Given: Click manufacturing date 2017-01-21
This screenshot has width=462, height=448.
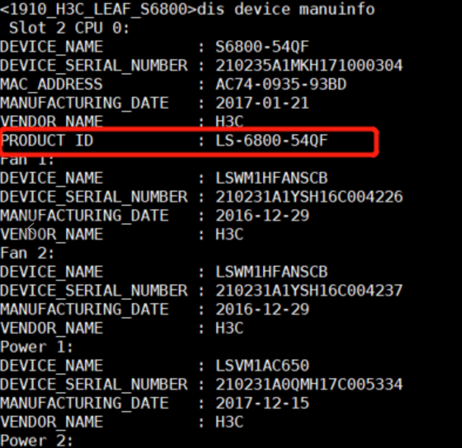Looking at the screenshot, I should (x=262, y=103).
